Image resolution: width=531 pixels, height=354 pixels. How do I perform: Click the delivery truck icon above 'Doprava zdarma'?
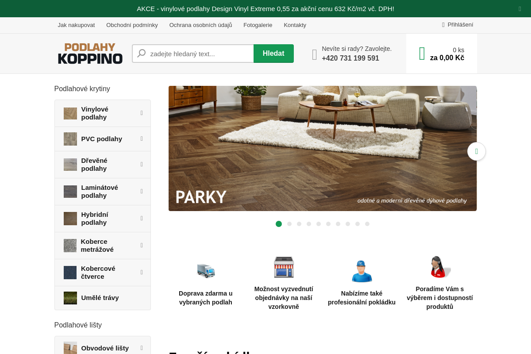[205, 271]
